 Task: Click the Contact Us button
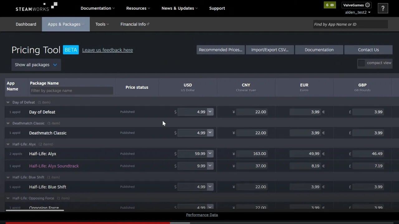tap(368, 50)
